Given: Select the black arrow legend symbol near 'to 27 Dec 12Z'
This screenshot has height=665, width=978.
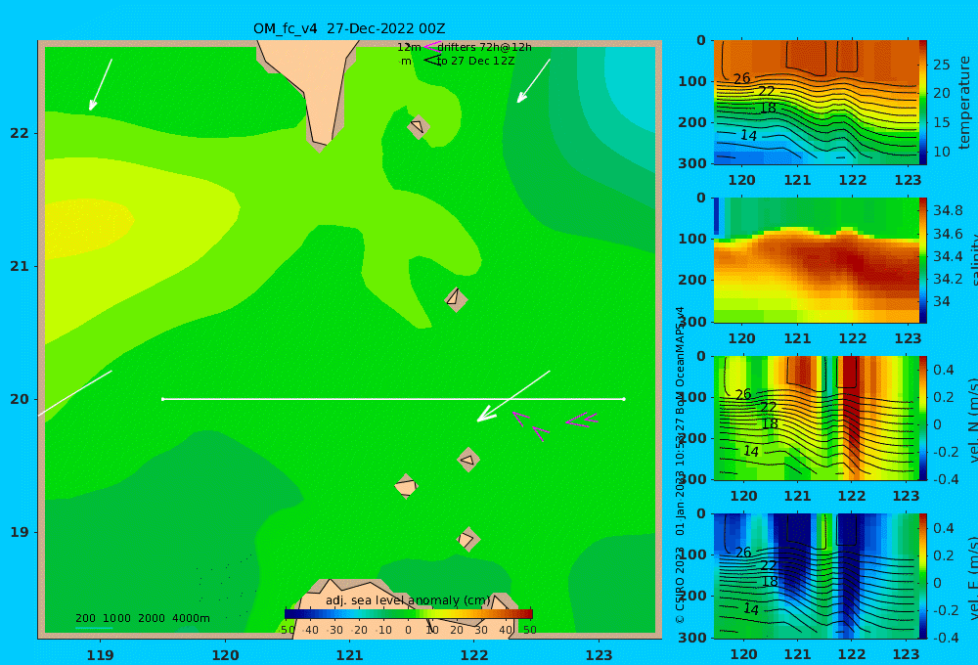Looking at the screenshot, I should 431,60.
